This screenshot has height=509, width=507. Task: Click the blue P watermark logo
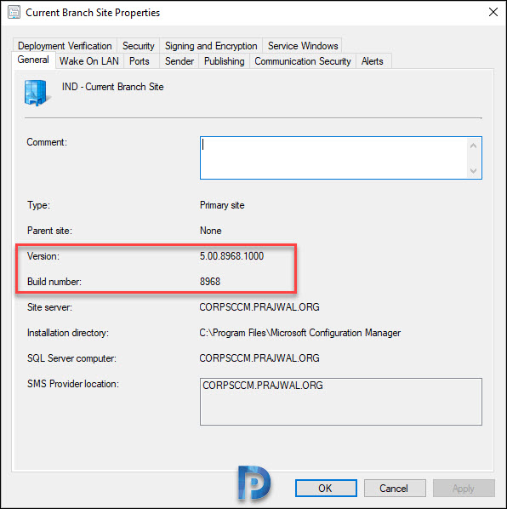[253, 483]
